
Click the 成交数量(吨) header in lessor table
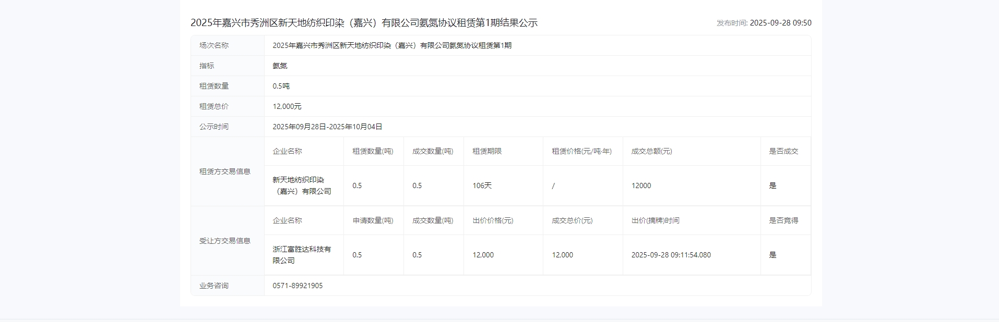coord(433,151)
